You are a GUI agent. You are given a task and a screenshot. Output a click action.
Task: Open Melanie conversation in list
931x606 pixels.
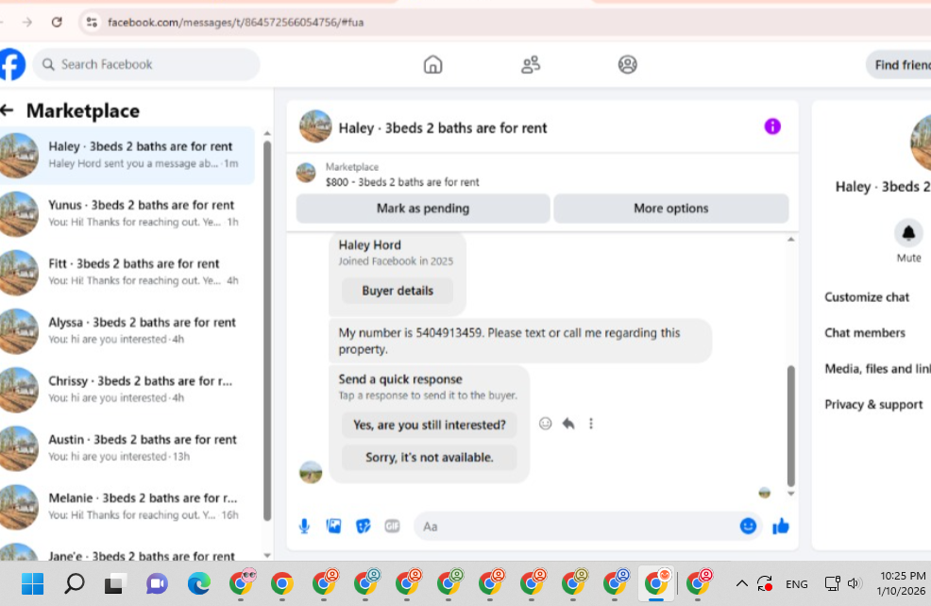coord(127,507)
